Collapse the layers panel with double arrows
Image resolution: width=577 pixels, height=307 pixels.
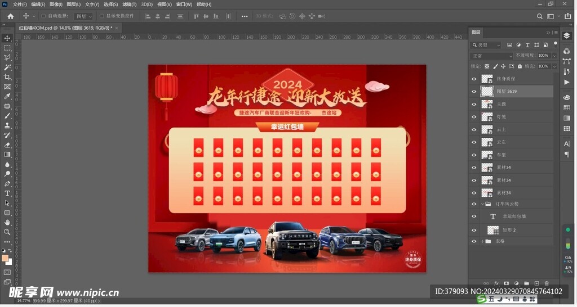click(548, 32)
